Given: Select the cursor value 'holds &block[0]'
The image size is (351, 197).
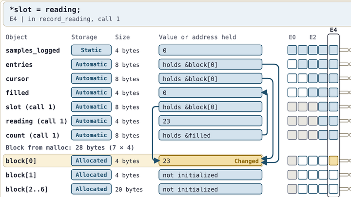Looking at the screenshot, I should click(211, 78).
